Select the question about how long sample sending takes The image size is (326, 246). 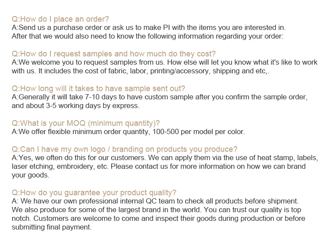(98, 89)
